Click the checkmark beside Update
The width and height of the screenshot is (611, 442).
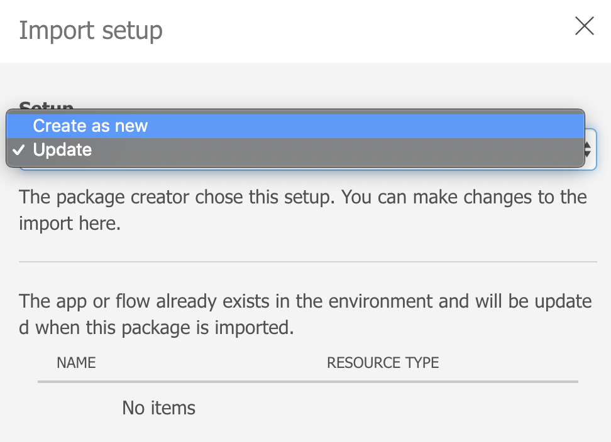tap(19, 150)
